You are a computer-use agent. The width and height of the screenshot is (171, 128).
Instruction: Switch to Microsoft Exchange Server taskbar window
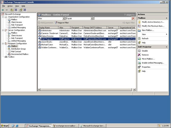click(x=93, y=126)
